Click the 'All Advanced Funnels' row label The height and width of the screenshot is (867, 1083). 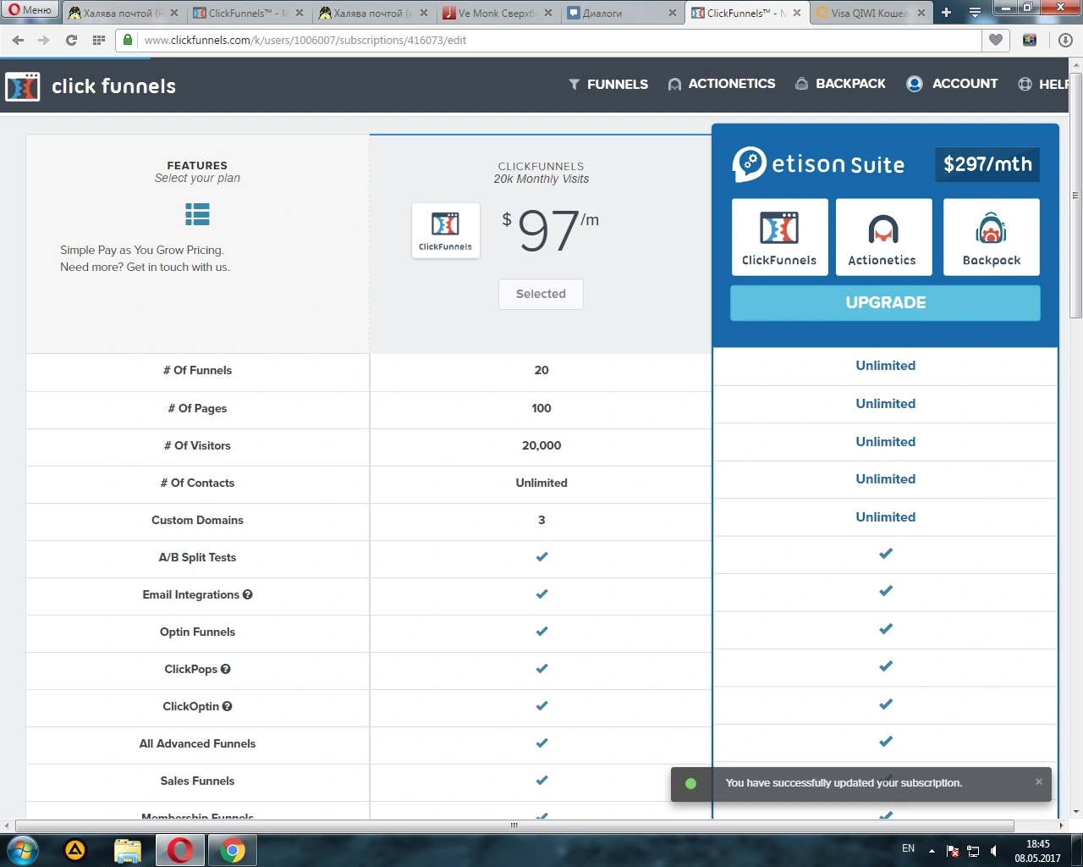[197, 743]
